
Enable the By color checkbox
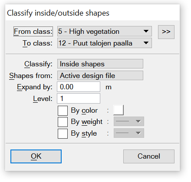(x=63, y=110)
